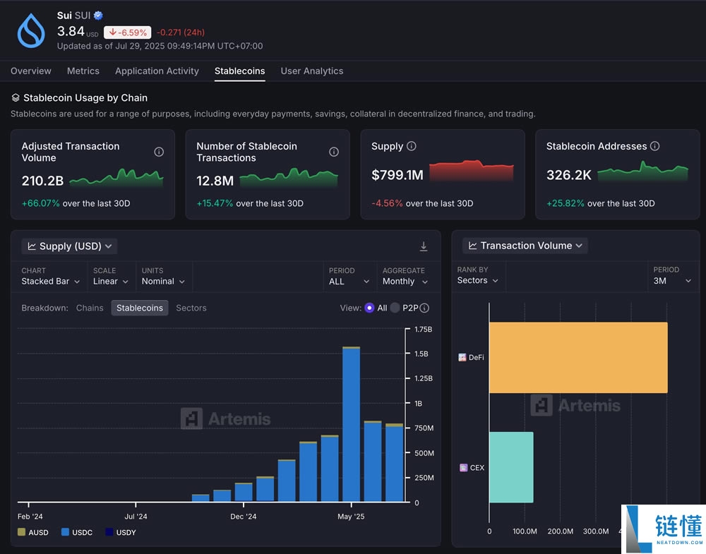Switch to the User Analytics tab
706x554 pixels.
click(311, 71)
